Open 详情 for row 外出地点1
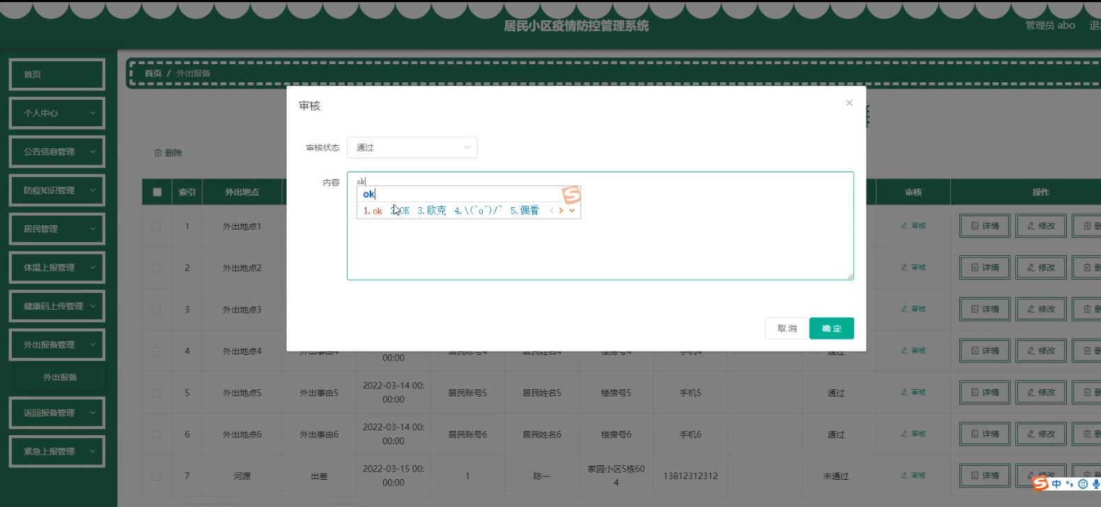1101x507 pixels. point(984,226)
